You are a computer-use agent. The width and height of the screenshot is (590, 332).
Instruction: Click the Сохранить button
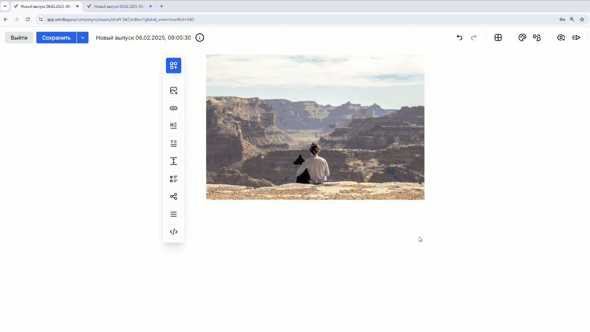click(56, 37)
